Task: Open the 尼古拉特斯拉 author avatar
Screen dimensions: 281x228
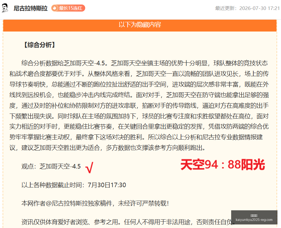Action: pyautogui.click(x=5, y=8)
